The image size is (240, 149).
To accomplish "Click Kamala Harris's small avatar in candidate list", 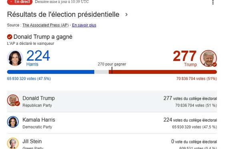I will point(13,122).
